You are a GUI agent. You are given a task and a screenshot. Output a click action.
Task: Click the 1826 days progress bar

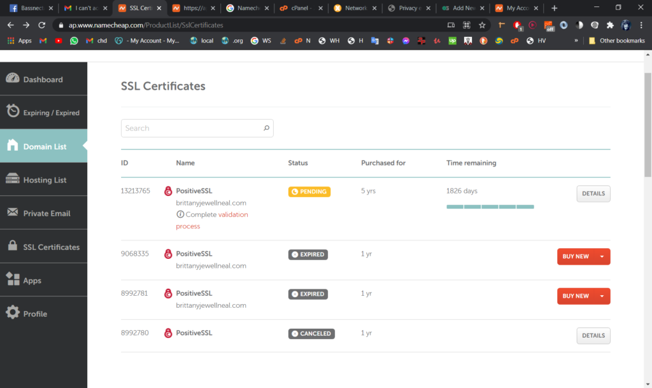click(x=490, y=206)
